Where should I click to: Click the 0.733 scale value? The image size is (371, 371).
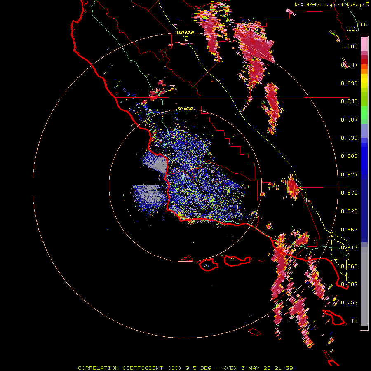click(x=349, y=138)
